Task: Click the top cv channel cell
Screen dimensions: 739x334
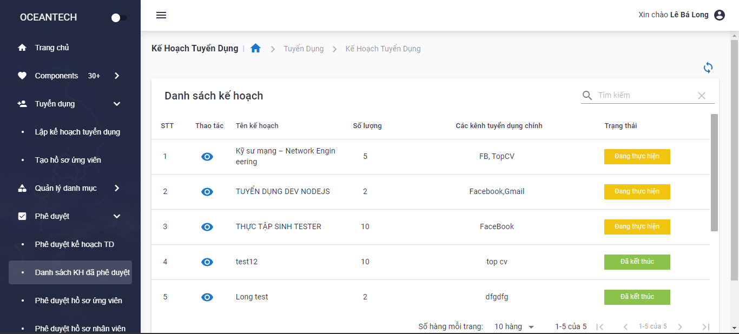Action: [497, 262]
